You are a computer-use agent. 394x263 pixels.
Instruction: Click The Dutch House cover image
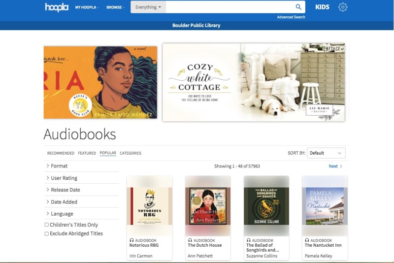pos(208,206)
